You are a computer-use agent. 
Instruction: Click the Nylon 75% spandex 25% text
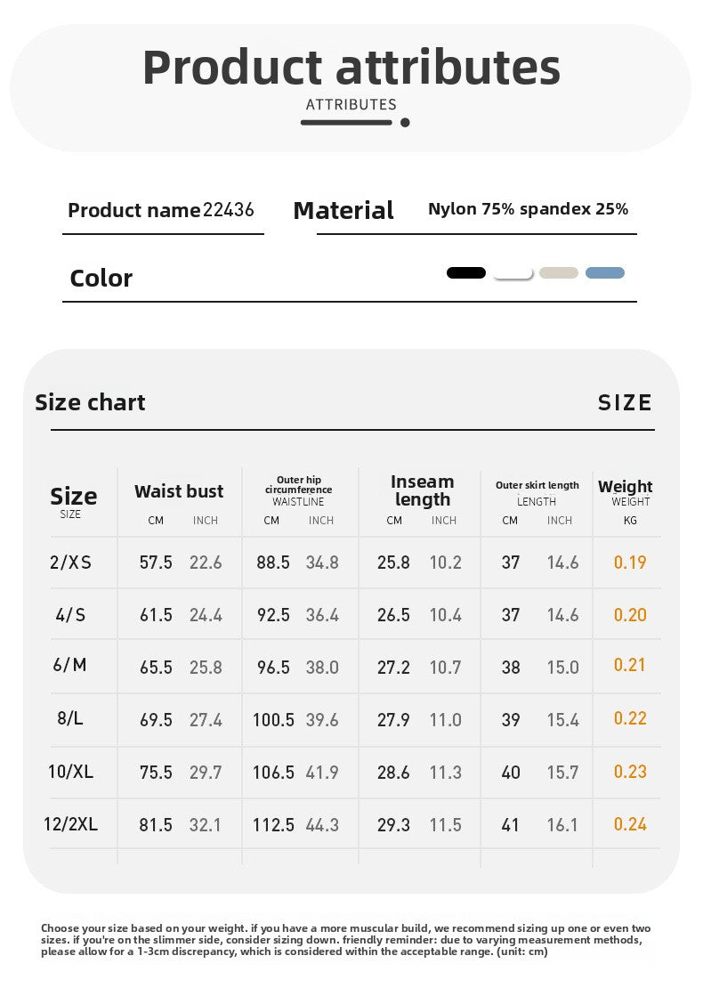pos(529,209)
